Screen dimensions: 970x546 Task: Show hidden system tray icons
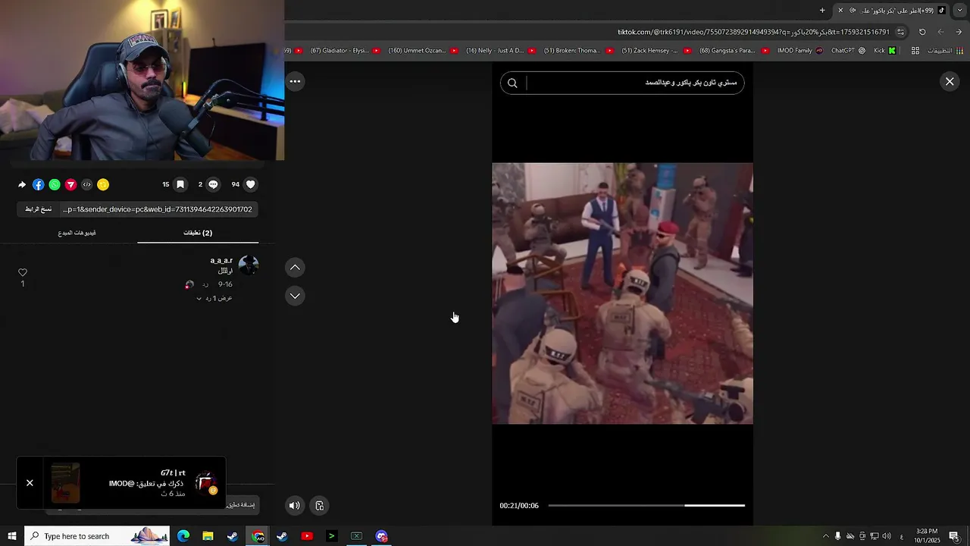point(825,536)
